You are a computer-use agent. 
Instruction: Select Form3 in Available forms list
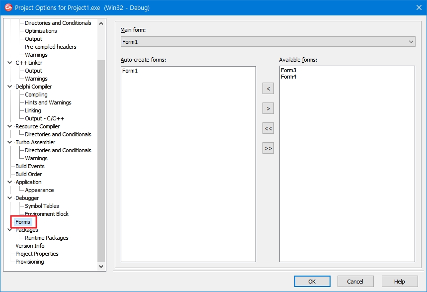click(288, 71)
